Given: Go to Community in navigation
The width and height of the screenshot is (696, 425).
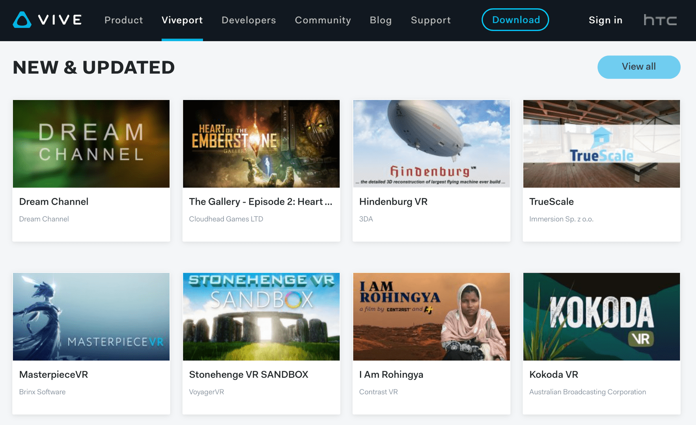Looking at the screenshot, I should (x=323, y=20).
